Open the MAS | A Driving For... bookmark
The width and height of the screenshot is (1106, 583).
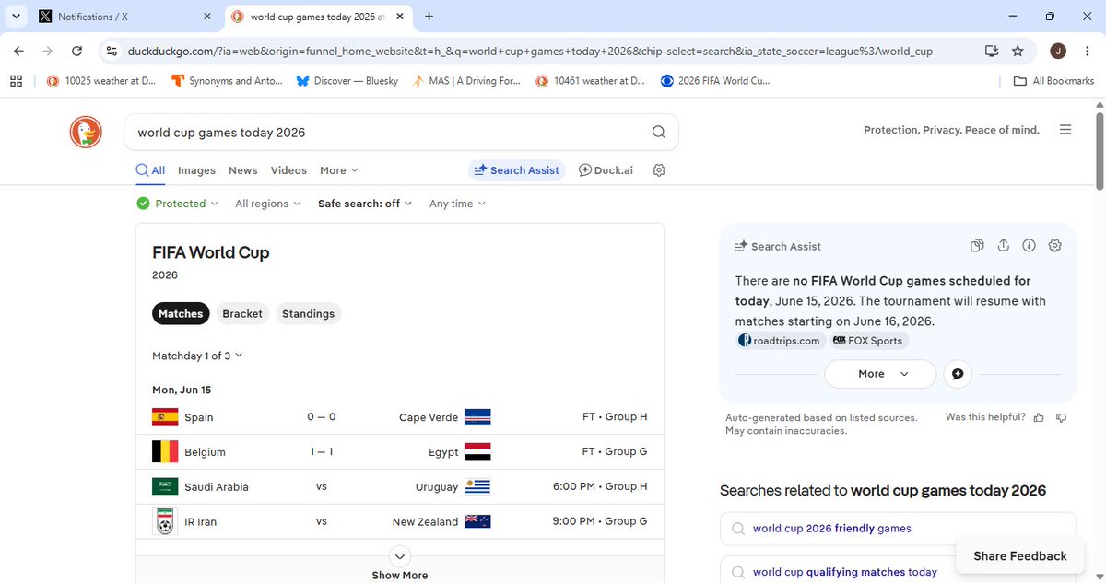click(x=466, y=81)
